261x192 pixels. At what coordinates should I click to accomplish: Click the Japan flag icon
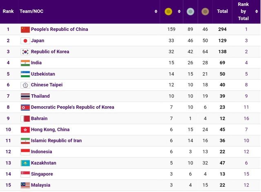(x=25, y=41)
